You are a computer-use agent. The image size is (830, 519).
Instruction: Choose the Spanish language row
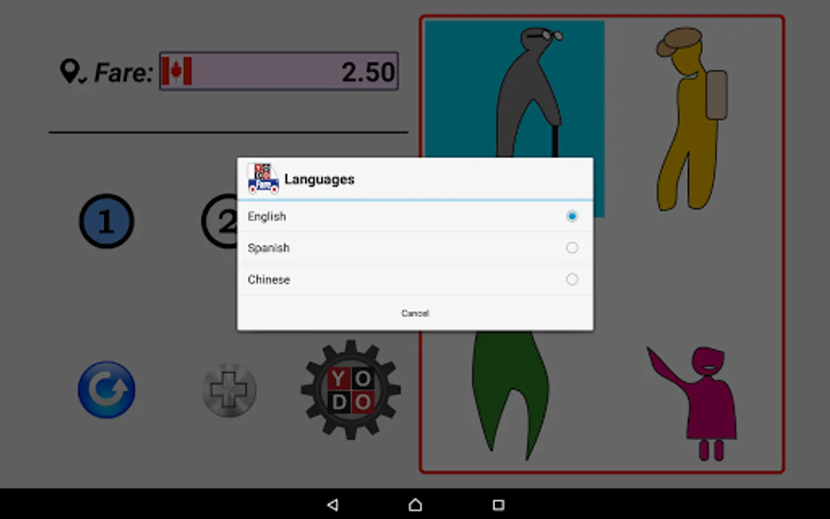(415, 248)
